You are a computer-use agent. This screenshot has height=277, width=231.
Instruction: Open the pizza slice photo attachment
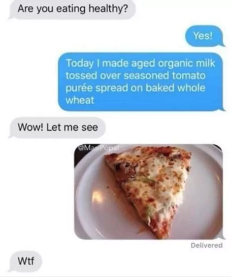point(149,192)
